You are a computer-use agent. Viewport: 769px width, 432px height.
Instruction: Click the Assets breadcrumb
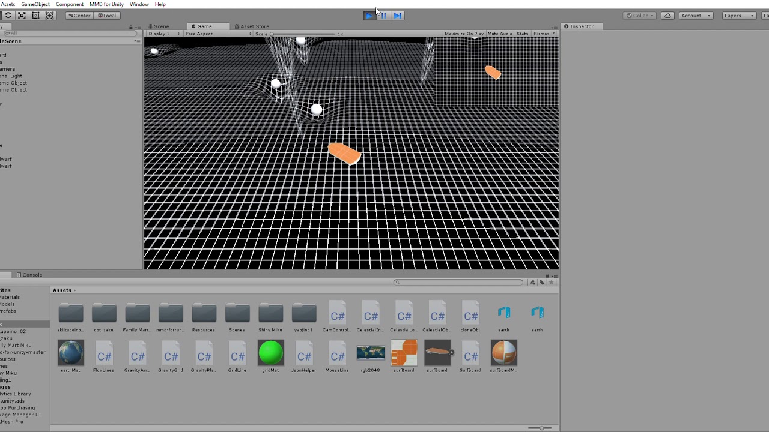[x=62, y=290]
